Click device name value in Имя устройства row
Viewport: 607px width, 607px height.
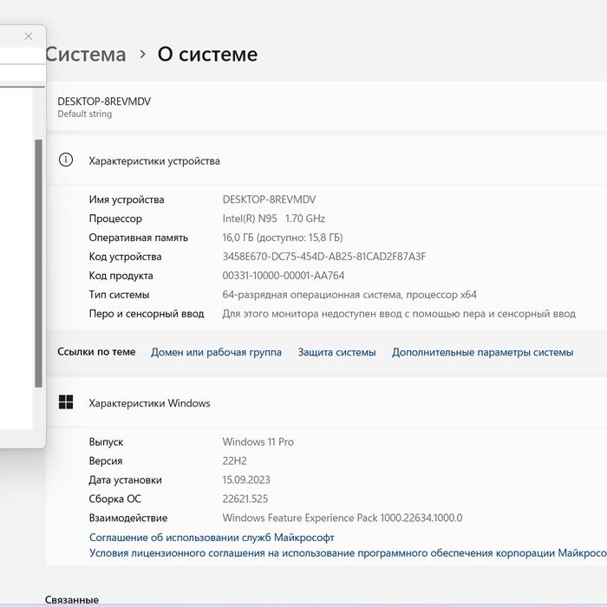[x=269, y=199]
